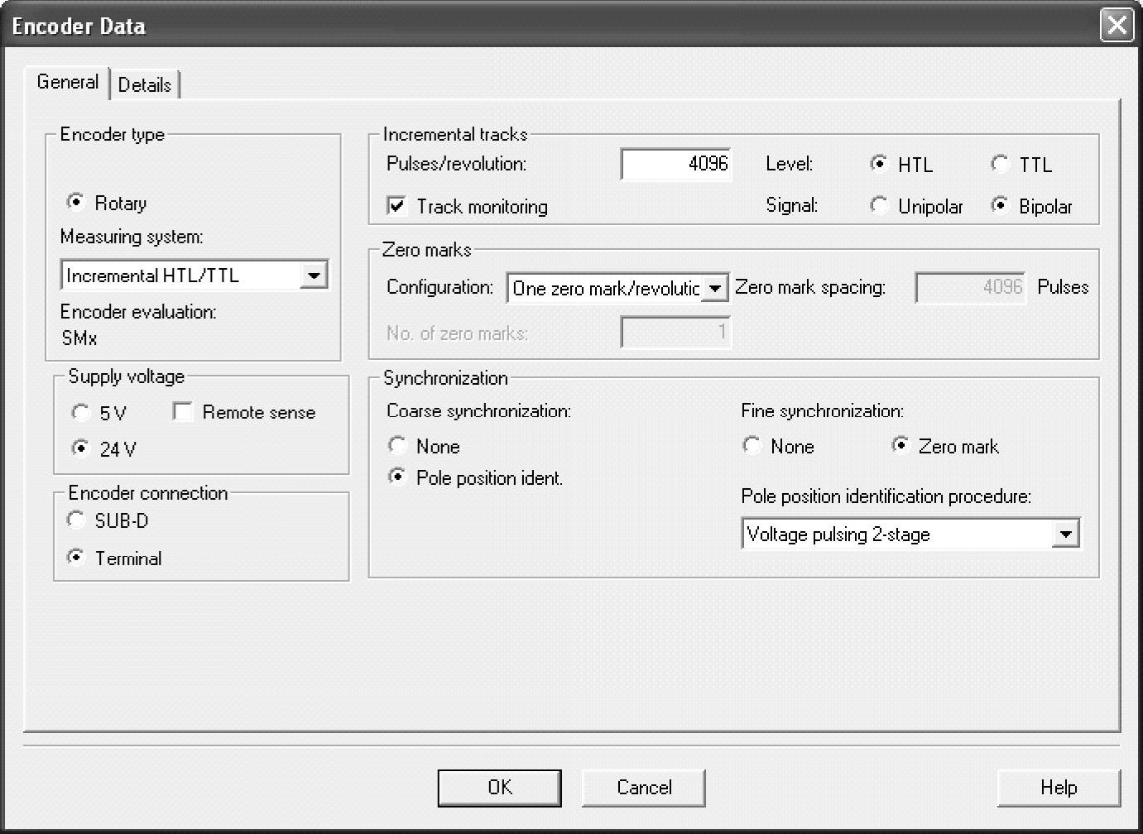
Task: Select SUB-D encoder connection
Action: pos(76,520)
